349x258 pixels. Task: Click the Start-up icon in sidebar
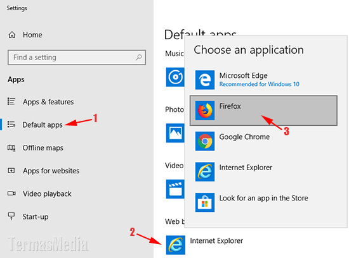tap(11, 216)
